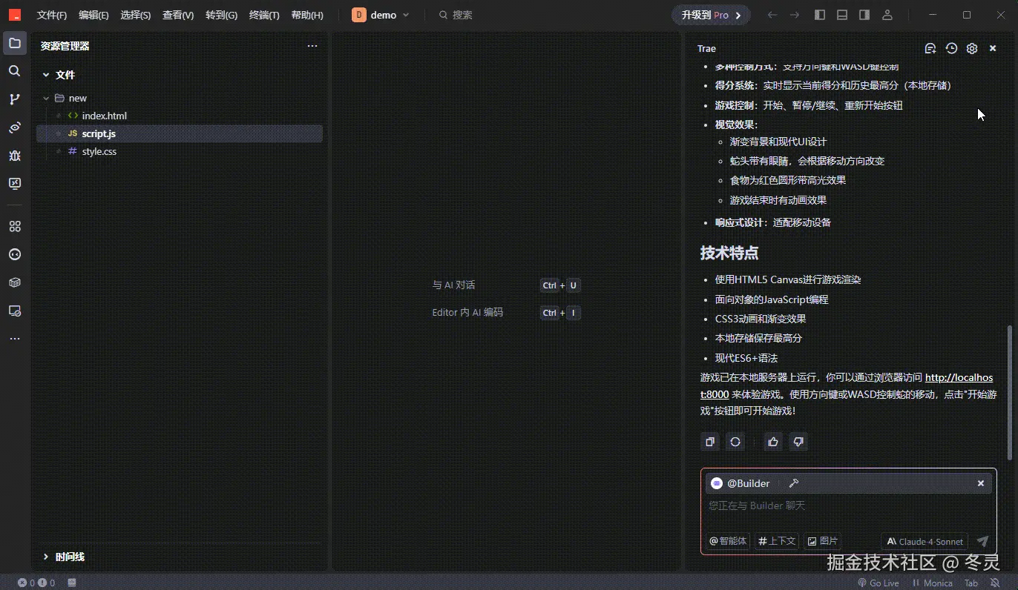Give the response a thumbs down
This screenshot has height=590, width=1018.
[798, 442]
